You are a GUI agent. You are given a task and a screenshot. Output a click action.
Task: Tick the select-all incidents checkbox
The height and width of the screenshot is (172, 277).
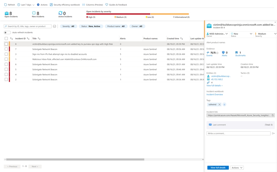pyautogui.click(x=6, y=38)
